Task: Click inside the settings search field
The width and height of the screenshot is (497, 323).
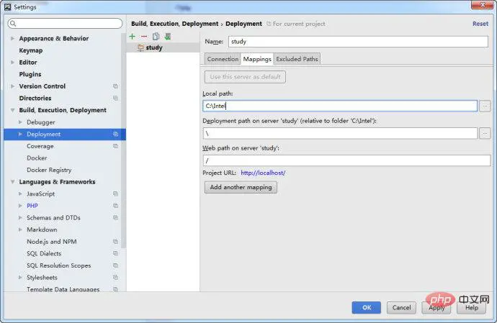Action: point(65,24)
